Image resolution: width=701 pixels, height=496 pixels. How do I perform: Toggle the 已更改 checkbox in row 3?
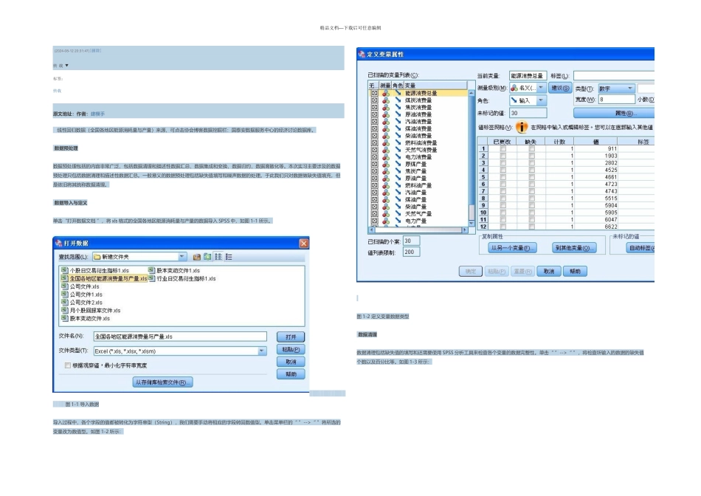coord(504,163)
